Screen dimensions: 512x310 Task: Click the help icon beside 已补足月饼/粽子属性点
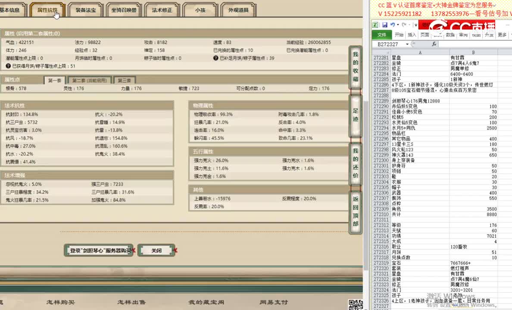[215, 58]
